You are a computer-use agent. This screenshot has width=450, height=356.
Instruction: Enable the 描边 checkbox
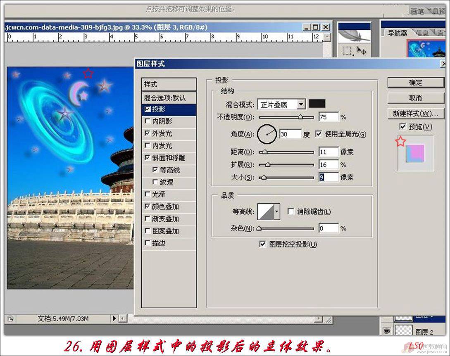pos(148,243)
